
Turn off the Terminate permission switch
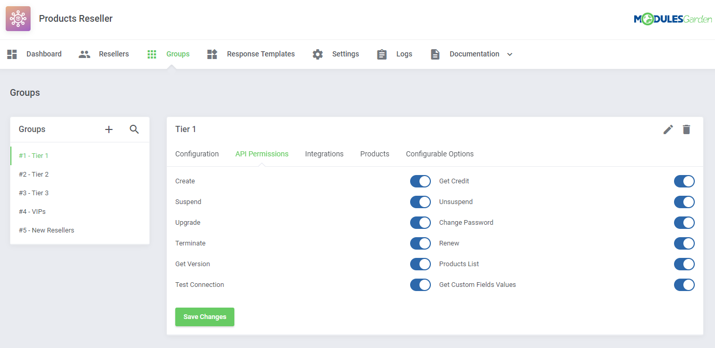tap(420, 243)
